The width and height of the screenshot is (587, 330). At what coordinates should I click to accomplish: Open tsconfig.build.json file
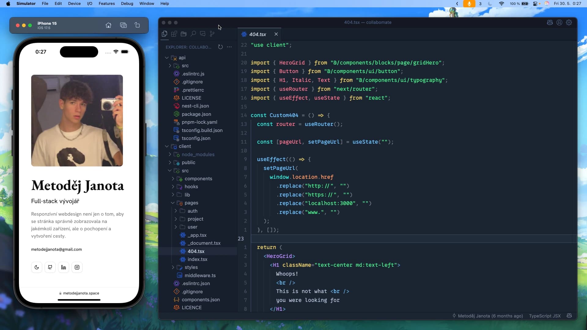(x=202, y=130)
